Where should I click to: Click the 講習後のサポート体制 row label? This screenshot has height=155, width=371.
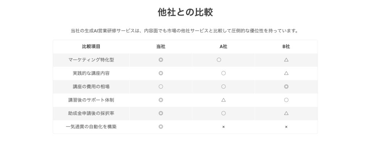pyautogui.click(x=91, y=100)
